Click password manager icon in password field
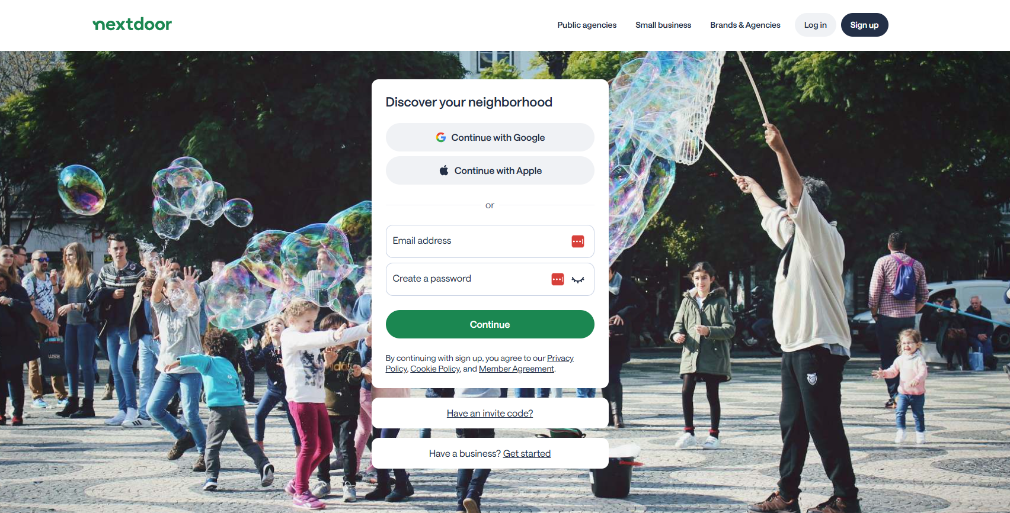This screenshot has width=1010, height=513. 558,279
